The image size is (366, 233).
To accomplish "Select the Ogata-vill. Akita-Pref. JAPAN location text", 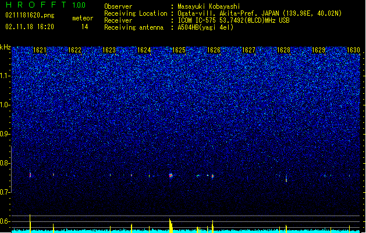I will 260,13.
